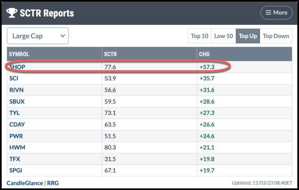Click the CandleGlance link
Screen dimensions: 299x190
tap(24, 183)
